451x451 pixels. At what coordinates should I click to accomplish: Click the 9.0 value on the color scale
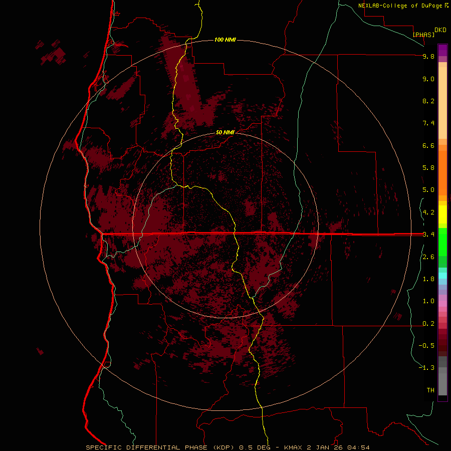pos(428,79)
